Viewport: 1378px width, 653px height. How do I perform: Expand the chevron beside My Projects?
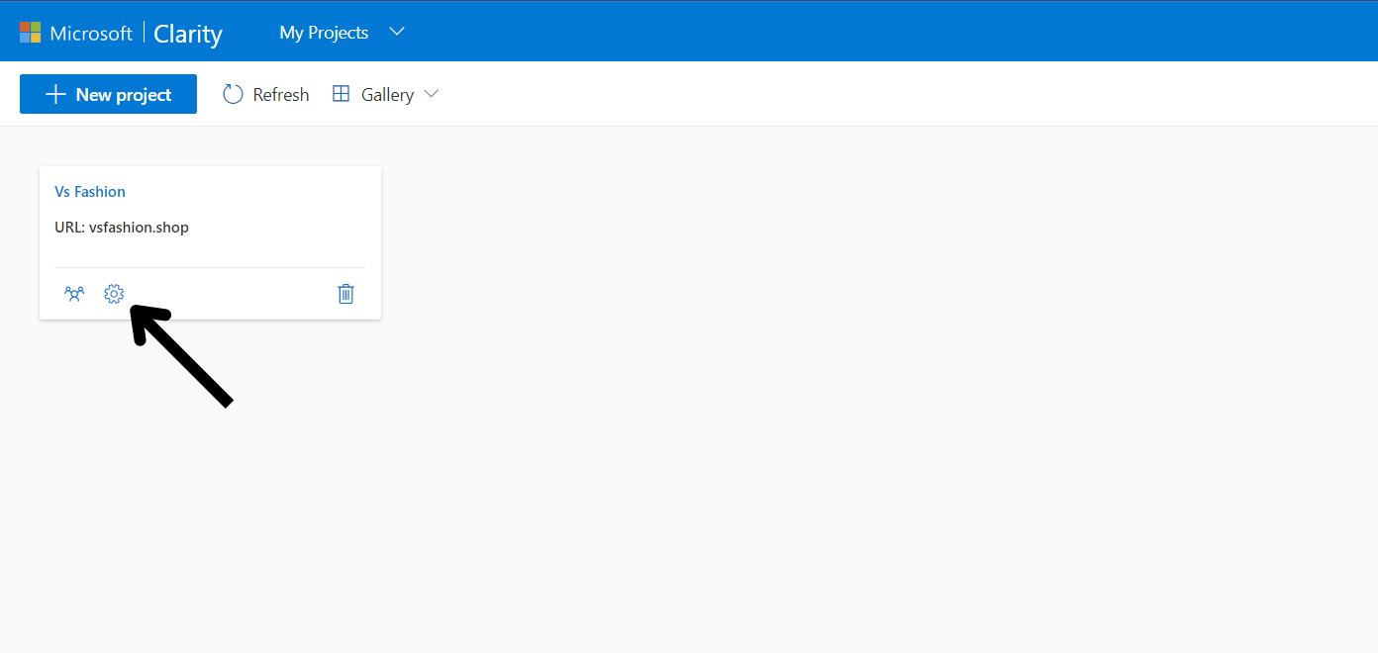(x=397, y=32)
